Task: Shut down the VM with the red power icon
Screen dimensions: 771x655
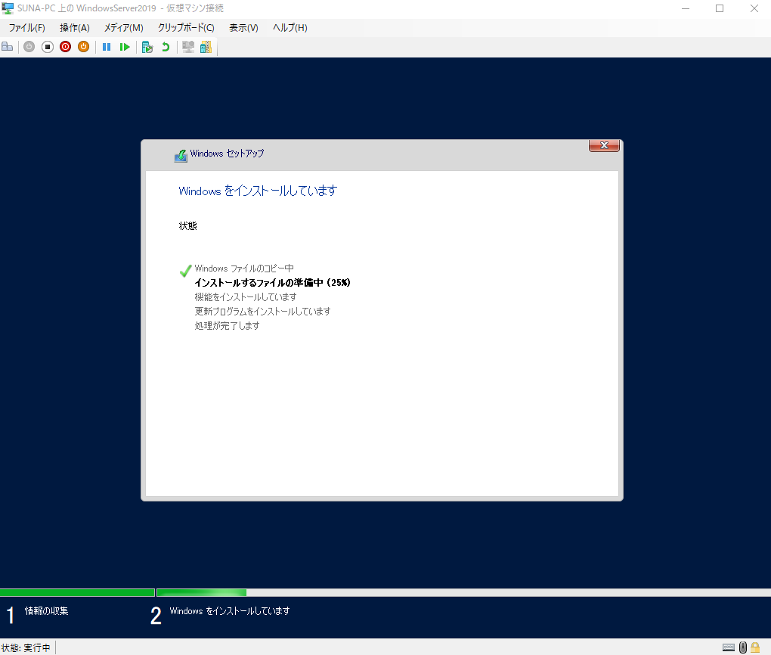Action: tap(66, 47)
